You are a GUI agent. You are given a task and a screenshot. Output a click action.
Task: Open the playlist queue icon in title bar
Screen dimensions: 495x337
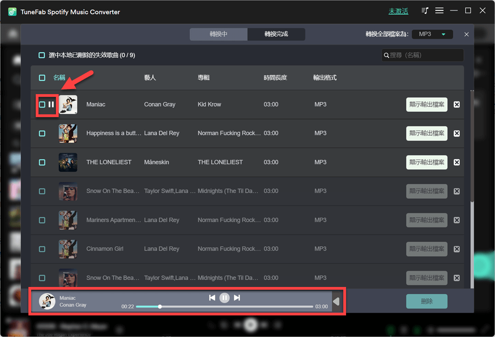coord(424,11)
